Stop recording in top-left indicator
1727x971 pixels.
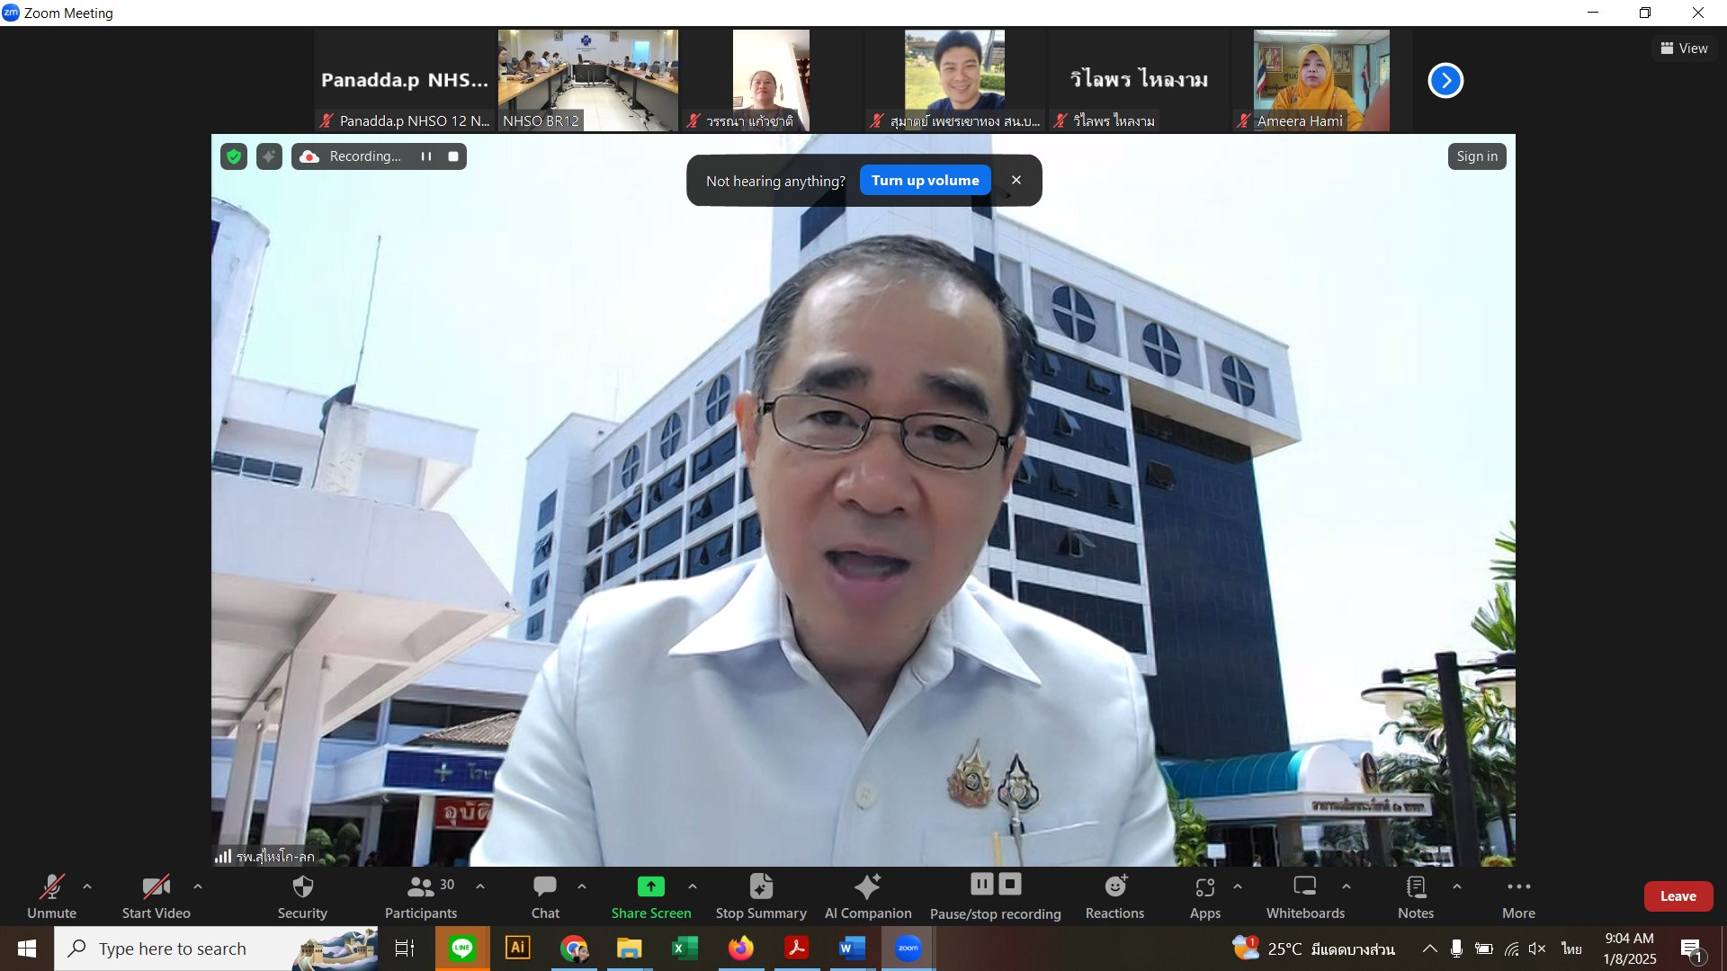453,156
